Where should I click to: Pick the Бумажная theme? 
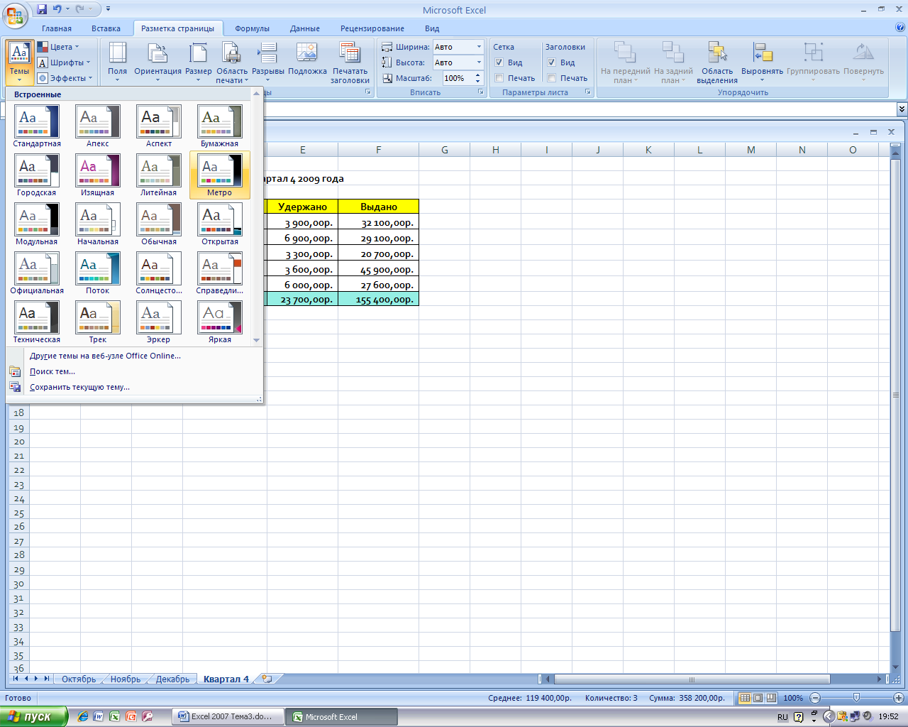tap(220, 126)
